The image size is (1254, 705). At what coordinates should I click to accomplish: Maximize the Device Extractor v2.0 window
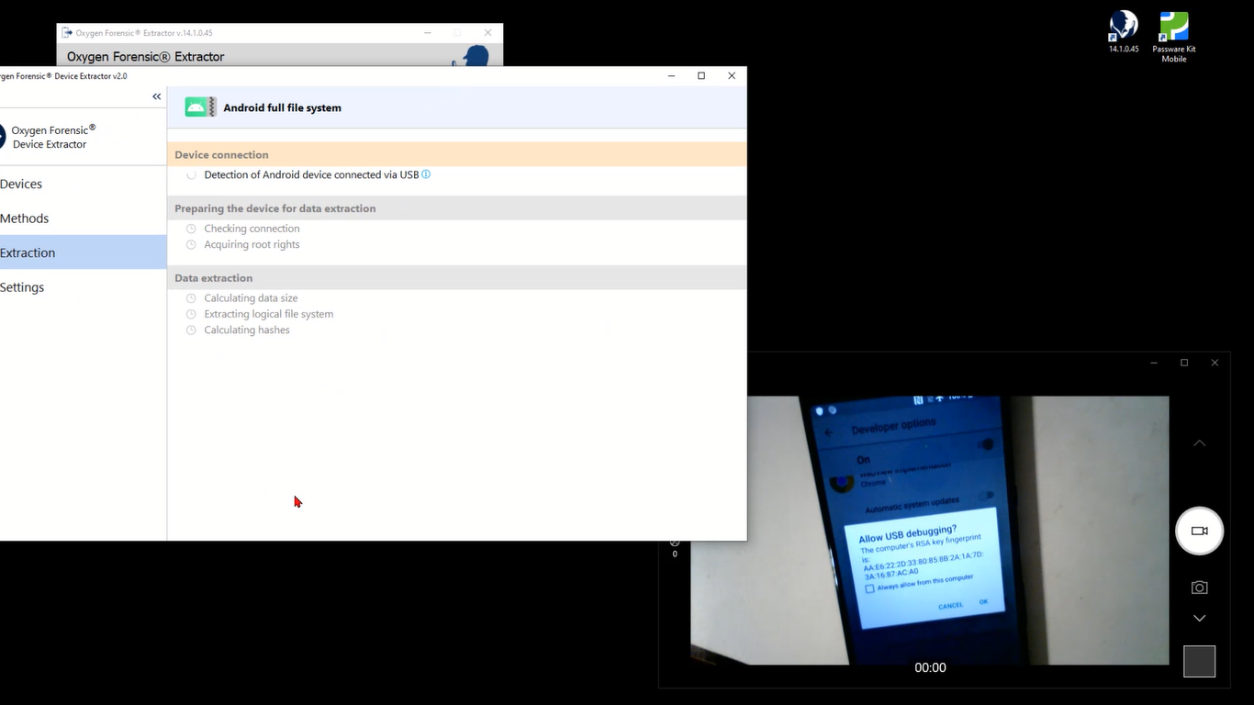pos(701,76)
